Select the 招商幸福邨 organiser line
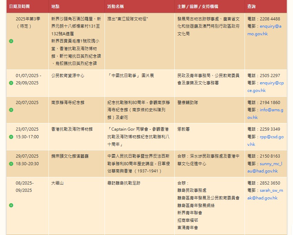This screenshot has width=293, height=235. coord(187,220)
